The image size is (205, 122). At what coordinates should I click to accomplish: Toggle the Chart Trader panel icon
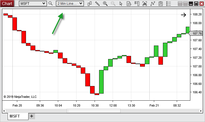(137, 4)
